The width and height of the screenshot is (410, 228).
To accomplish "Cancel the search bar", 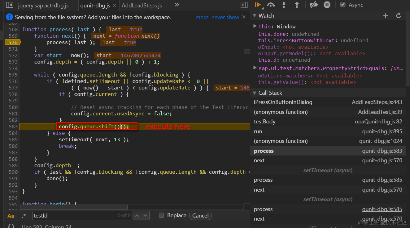I will pyautogui.click(x=200, y=215).
